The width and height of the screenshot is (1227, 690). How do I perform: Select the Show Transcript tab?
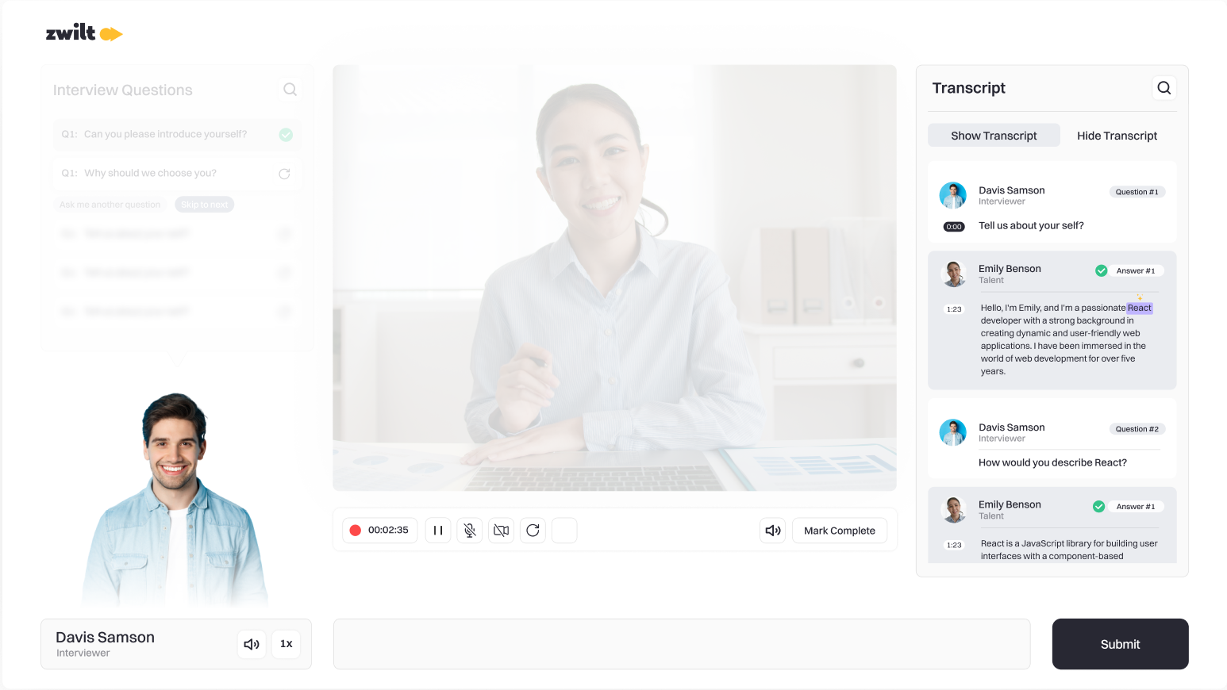tap(994, 136)
